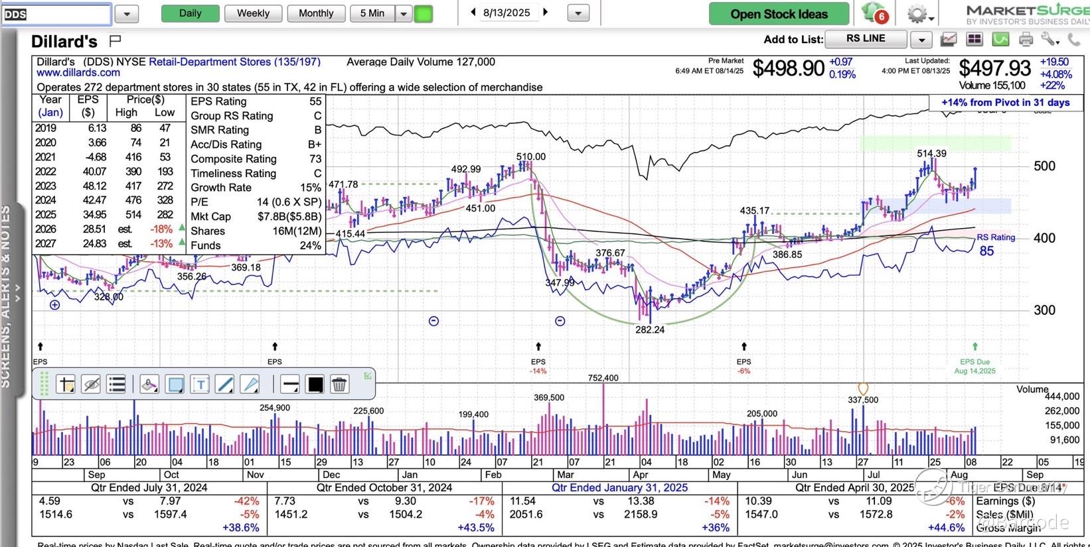The width and height of the screenshot is (1090, 547).
Task: Switch chart to Weekly view
Action: pyautogui.click(x=253, y=13)
